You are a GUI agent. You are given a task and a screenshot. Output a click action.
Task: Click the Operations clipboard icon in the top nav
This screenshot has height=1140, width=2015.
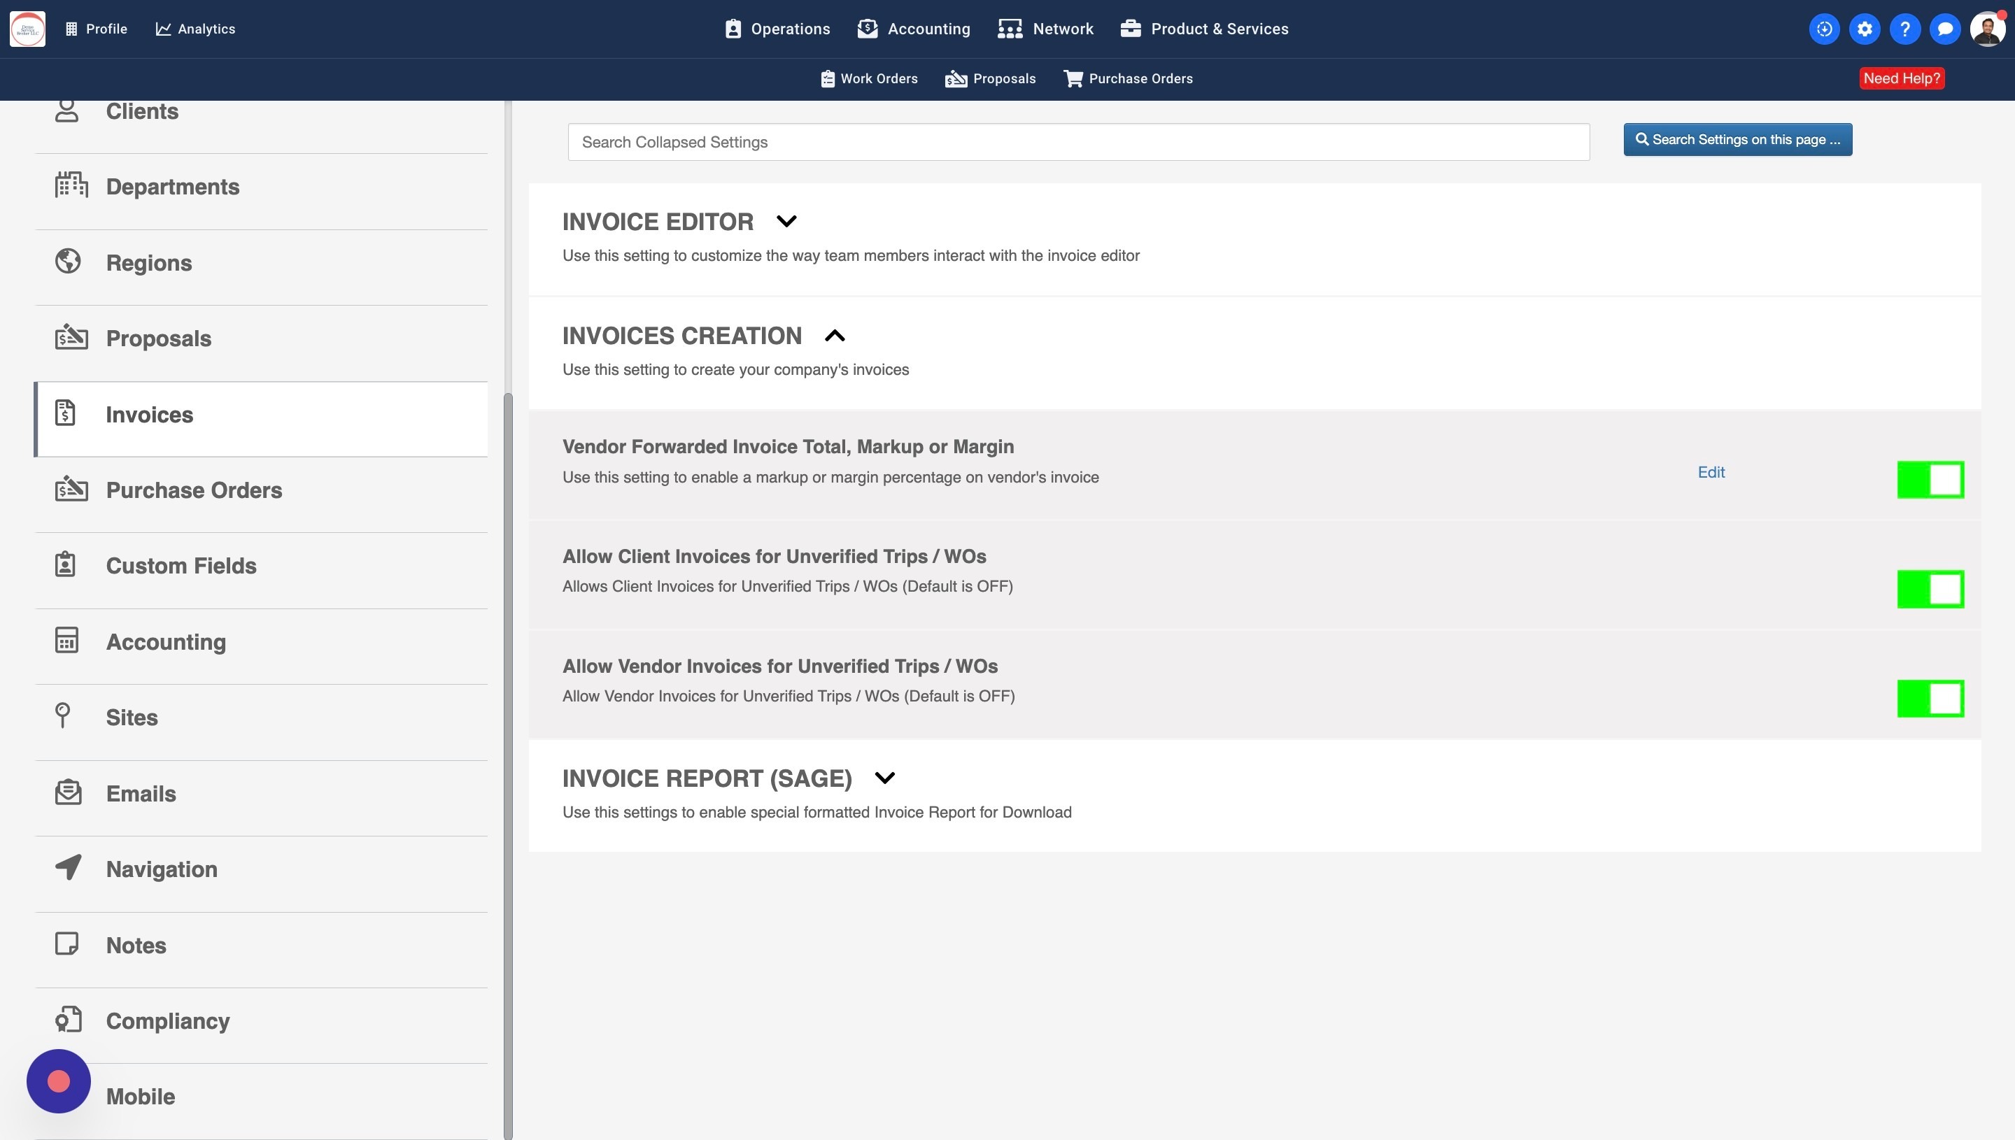733,29
